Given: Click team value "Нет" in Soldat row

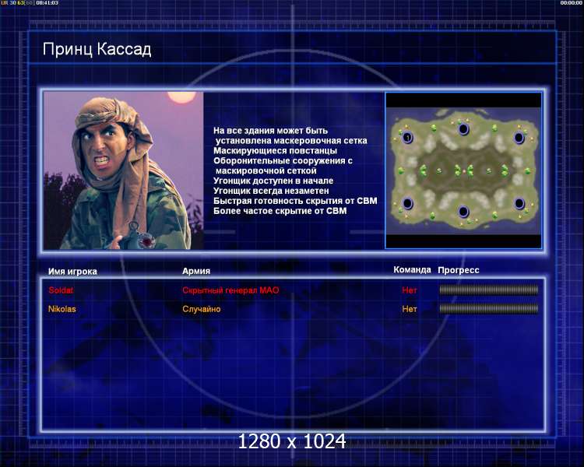Looking at the screenshot, I should point(410,290).
